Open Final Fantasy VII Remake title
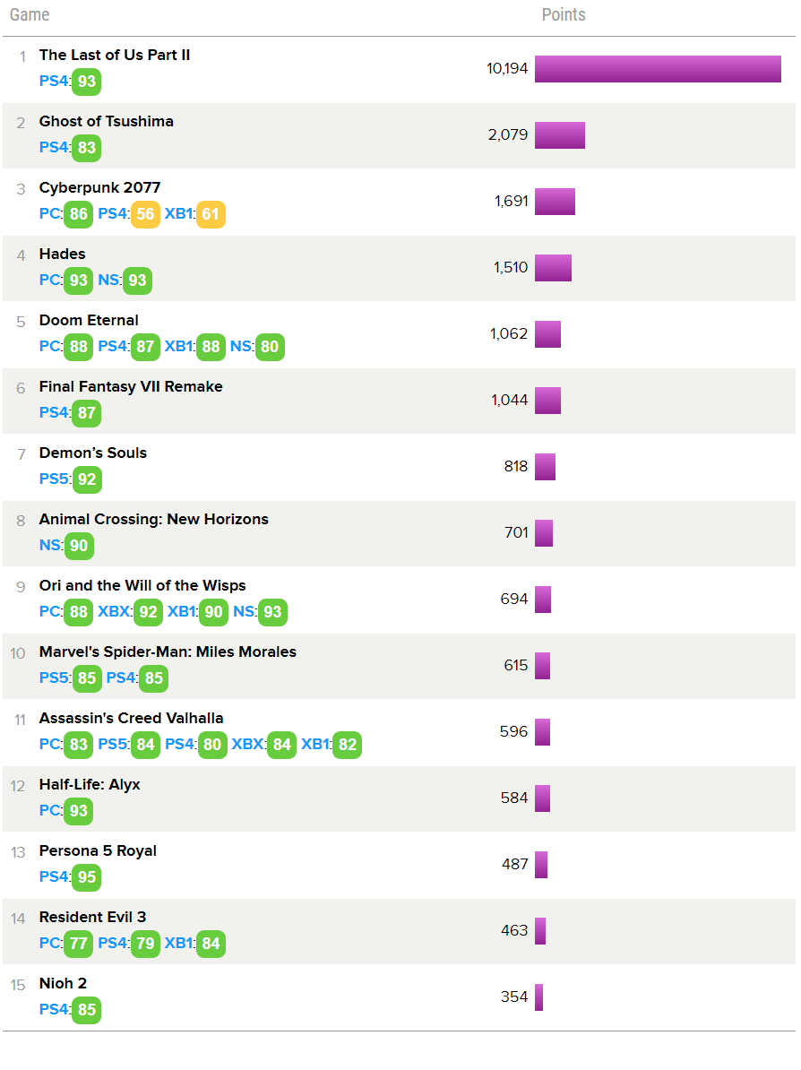This screenshot has height=1070, width=801. coord(131,386)
